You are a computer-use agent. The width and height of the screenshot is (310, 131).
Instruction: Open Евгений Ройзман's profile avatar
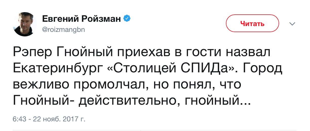(x=25, y=25)
